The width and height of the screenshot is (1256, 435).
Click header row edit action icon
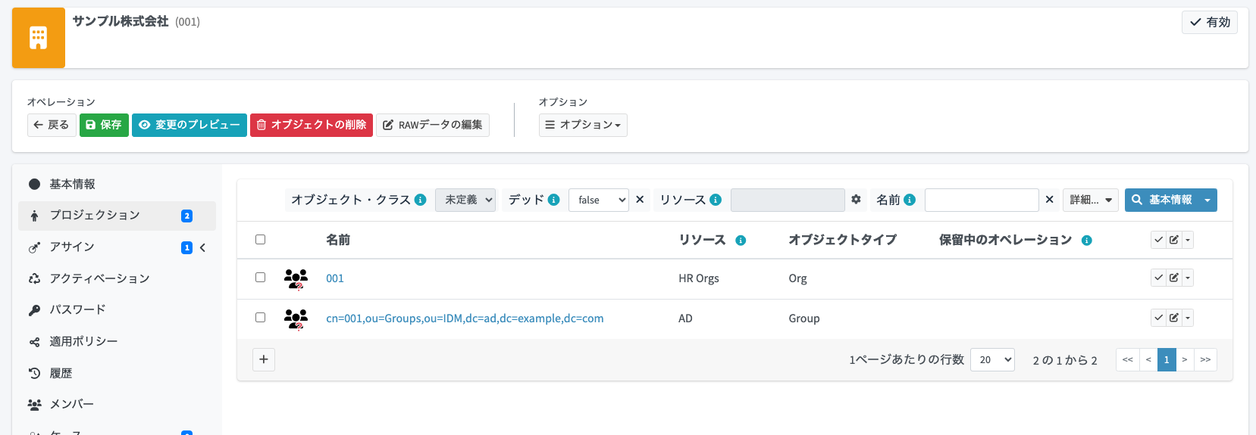point(1173,240)
